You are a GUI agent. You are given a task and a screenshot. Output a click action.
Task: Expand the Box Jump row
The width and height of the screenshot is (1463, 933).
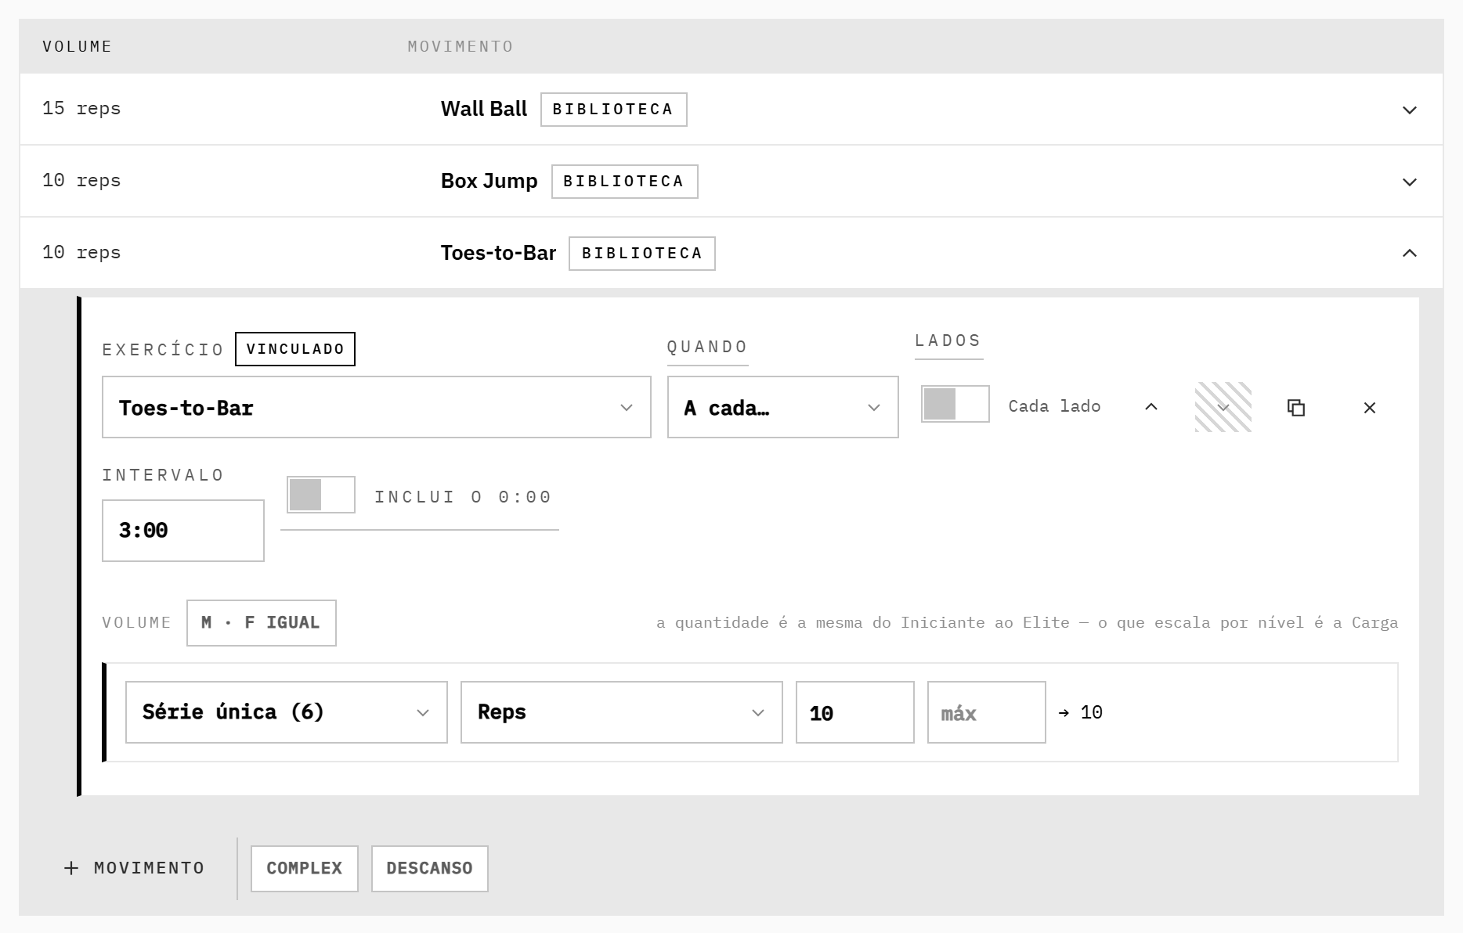[x=1410, y=182]
